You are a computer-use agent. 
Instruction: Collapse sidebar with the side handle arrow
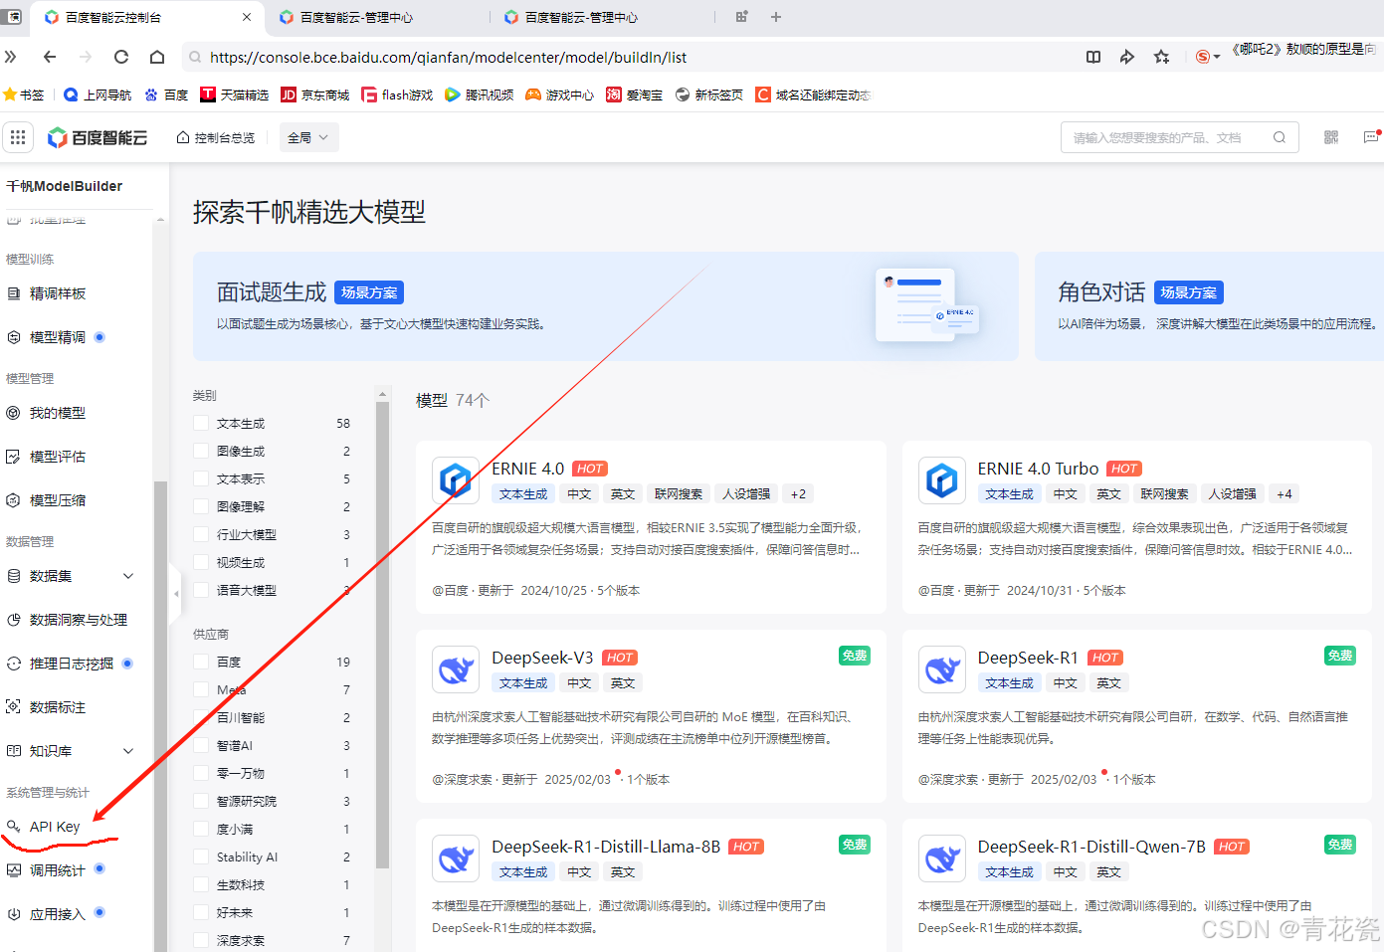(176, 593)
